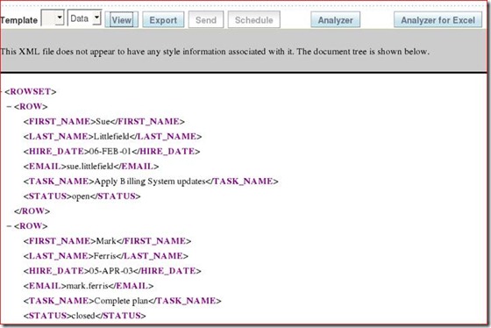Click task name Complete plan
The image size is (491, 328).
click(x=121, y=301)
